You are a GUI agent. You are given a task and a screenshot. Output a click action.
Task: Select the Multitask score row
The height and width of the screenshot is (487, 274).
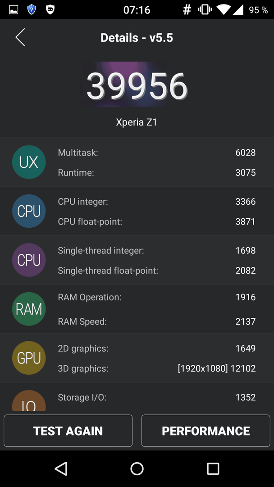coord(157,152)
